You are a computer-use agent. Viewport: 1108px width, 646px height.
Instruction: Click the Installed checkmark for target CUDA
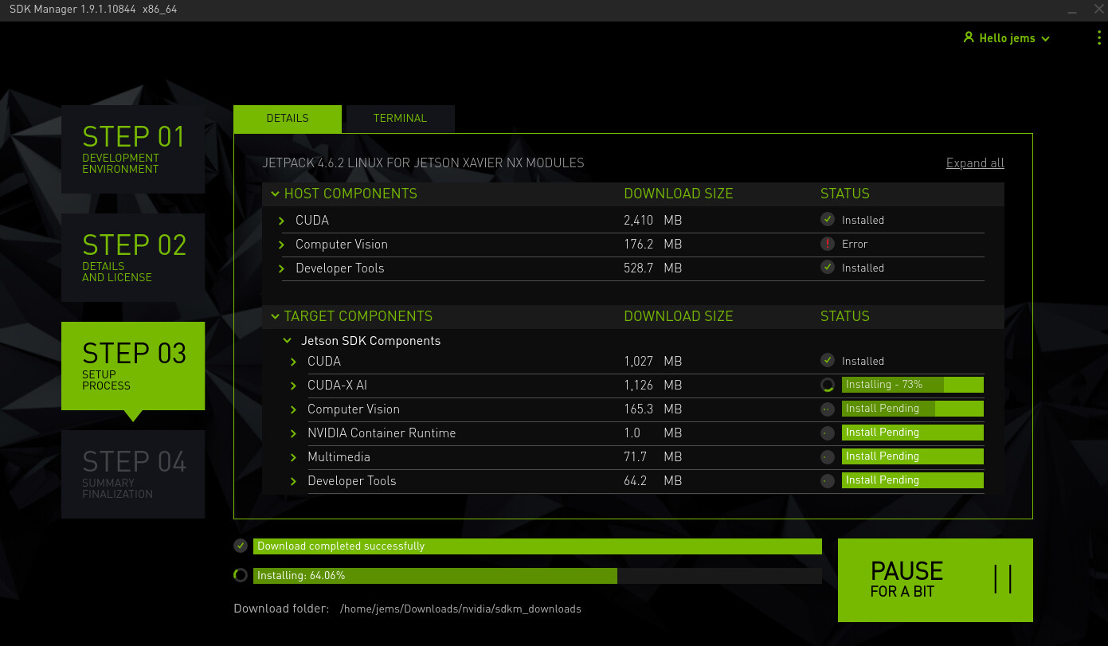[828, 361]
